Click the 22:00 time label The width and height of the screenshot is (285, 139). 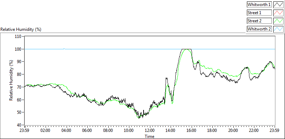tap(254, 130)
